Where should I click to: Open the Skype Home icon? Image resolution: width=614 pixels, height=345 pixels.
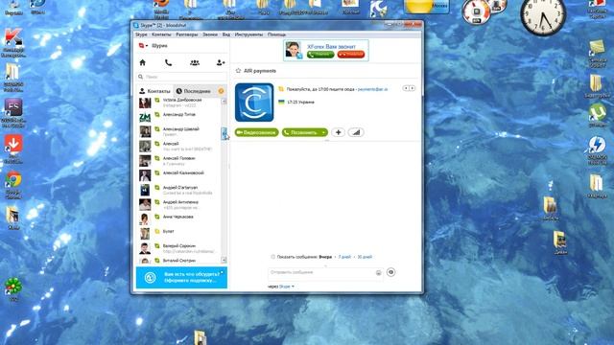pos(143,62)
